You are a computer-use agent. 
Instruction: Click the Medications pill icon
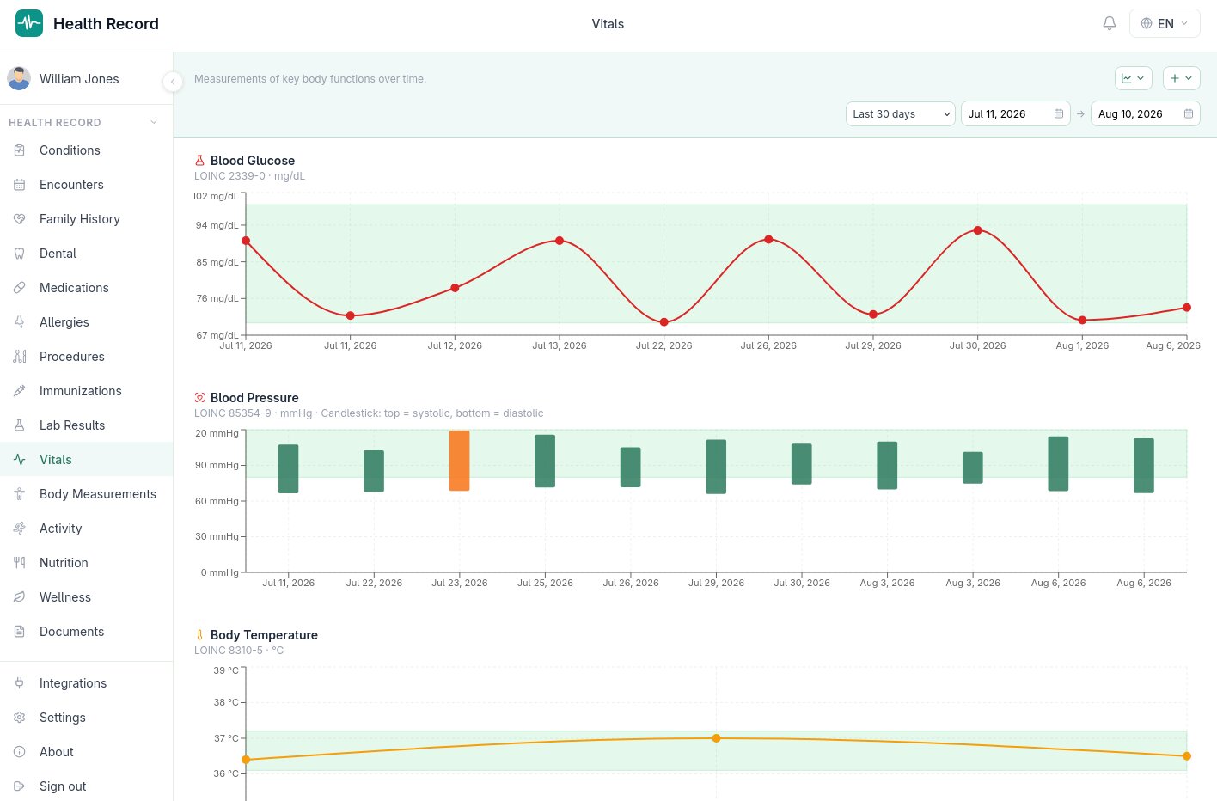tap(20, 288)
